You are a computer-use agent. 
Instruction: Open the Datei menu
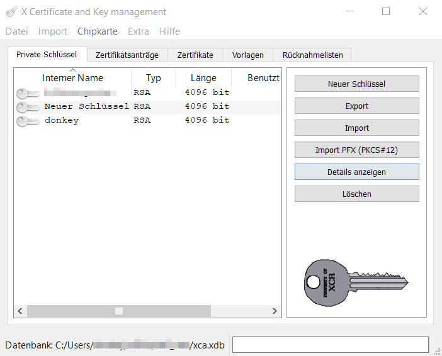[x=16, y=31]
